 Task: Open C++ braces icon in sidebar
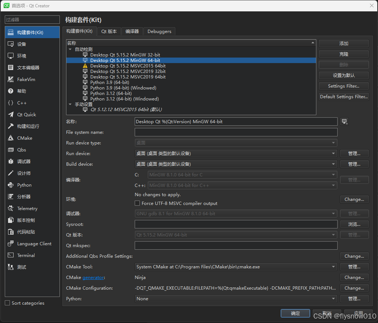(x=11, y=103)
